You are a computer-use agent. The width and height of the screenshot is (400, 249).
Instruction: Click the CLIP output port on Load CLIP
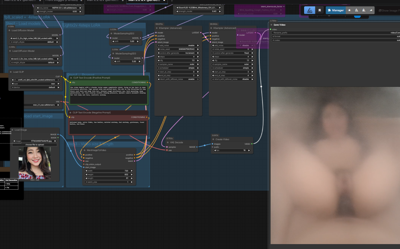(61, 76)
